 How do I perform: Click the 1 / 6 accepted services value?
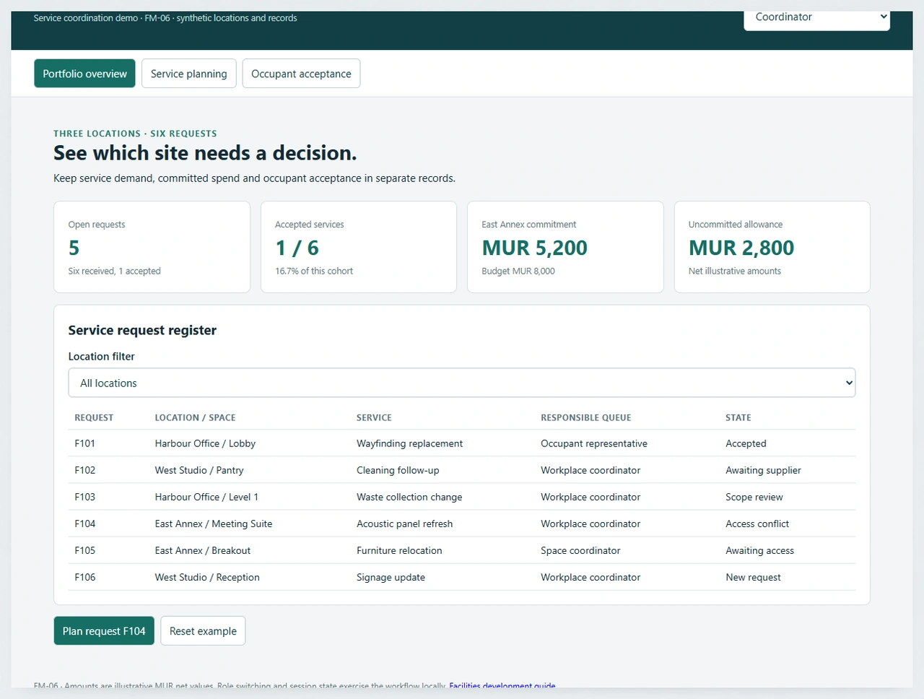point(297,248)
